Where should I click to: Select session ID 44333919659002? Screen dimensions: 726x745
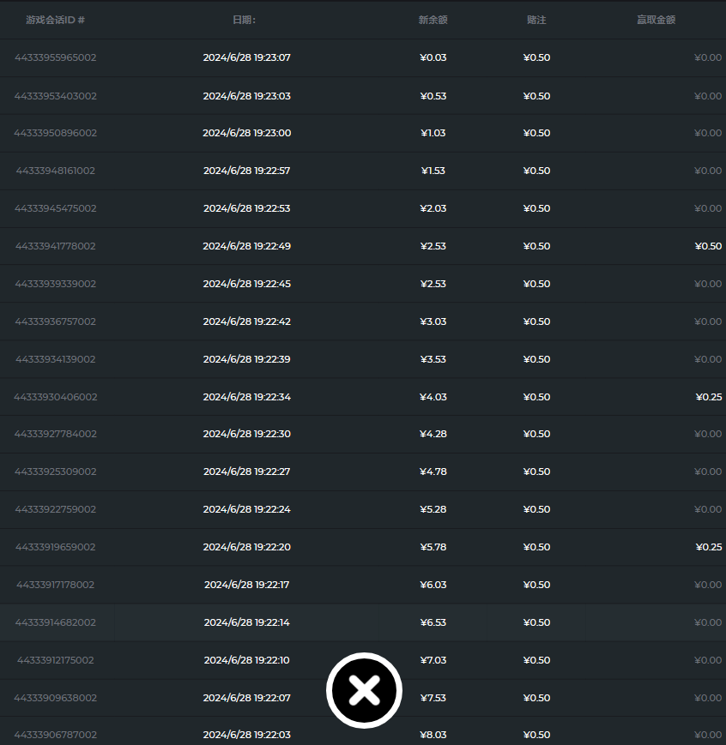point(56,547)
